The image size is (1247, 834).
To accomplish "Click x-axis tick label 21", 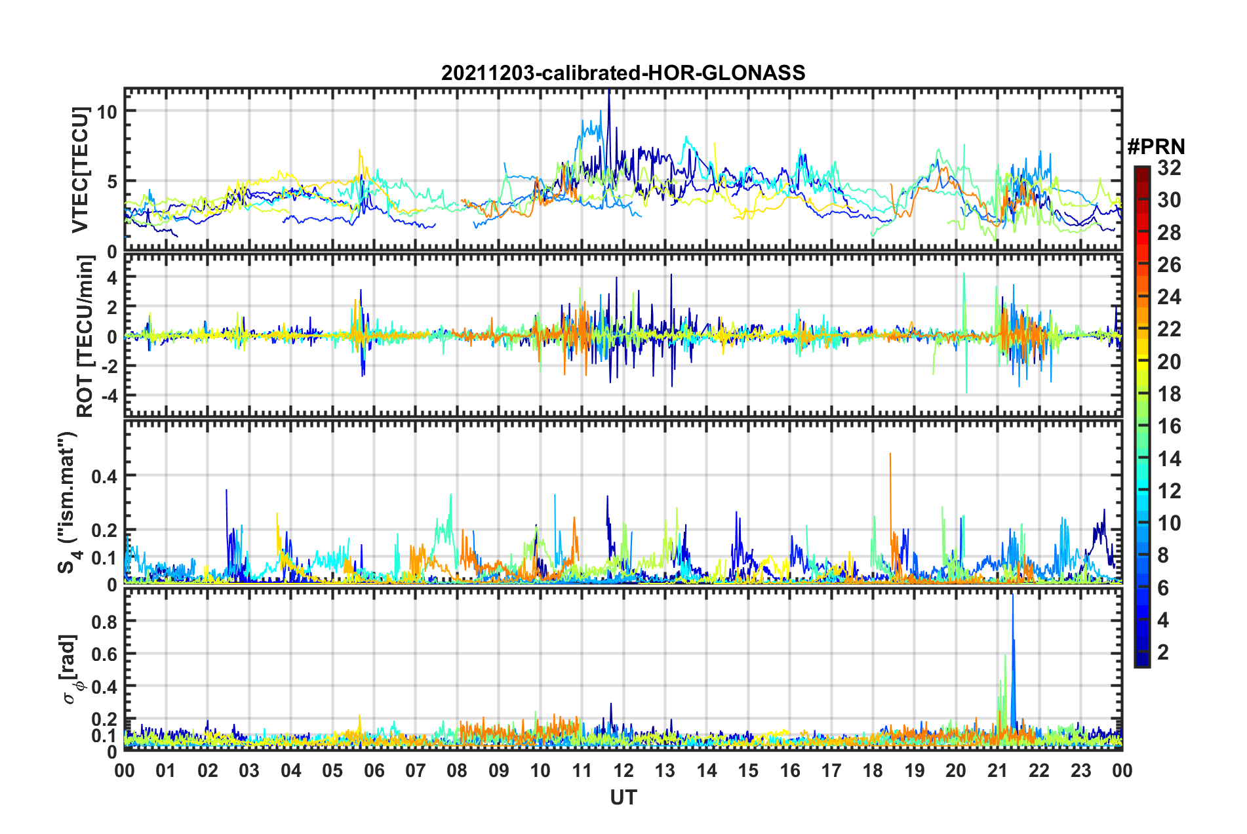I will click(x=998, y=770).
